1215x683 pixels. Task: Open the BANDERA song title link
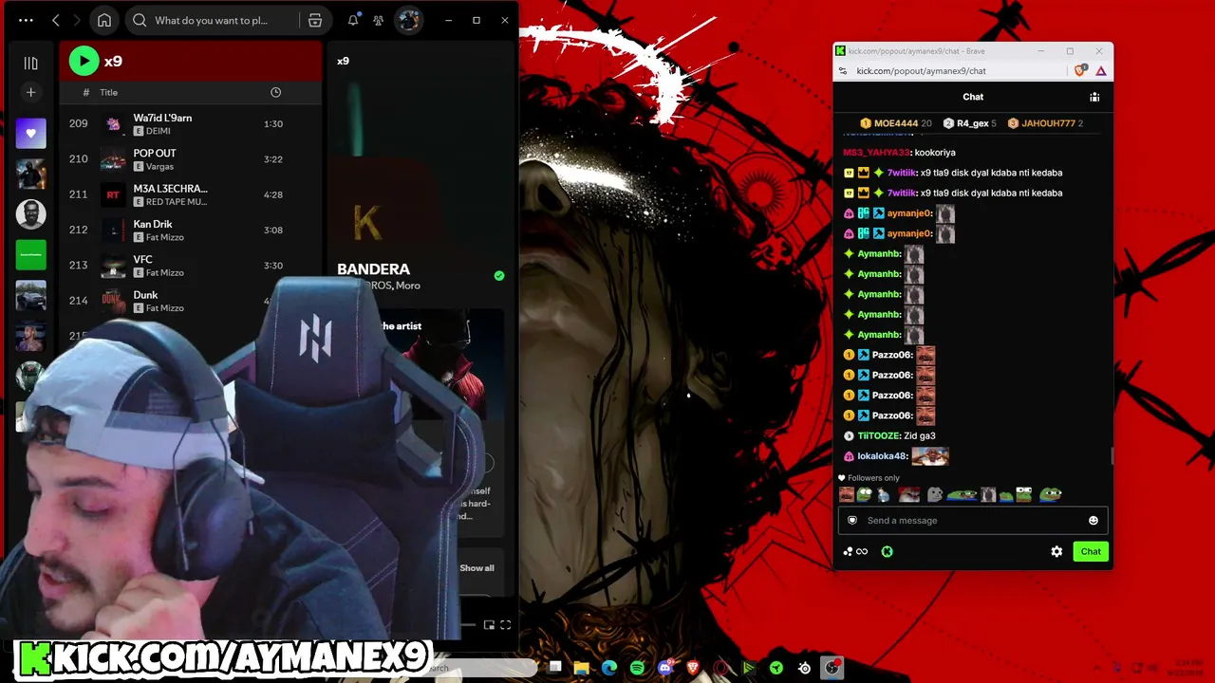pyautogui.click(x=373, y=269)
